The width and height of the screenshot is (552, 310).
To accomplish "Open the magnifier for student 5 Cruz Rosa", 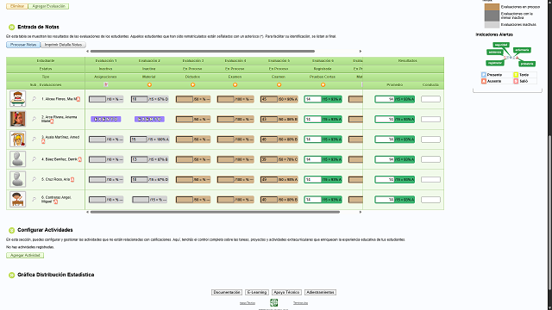I will pos(34,179).
